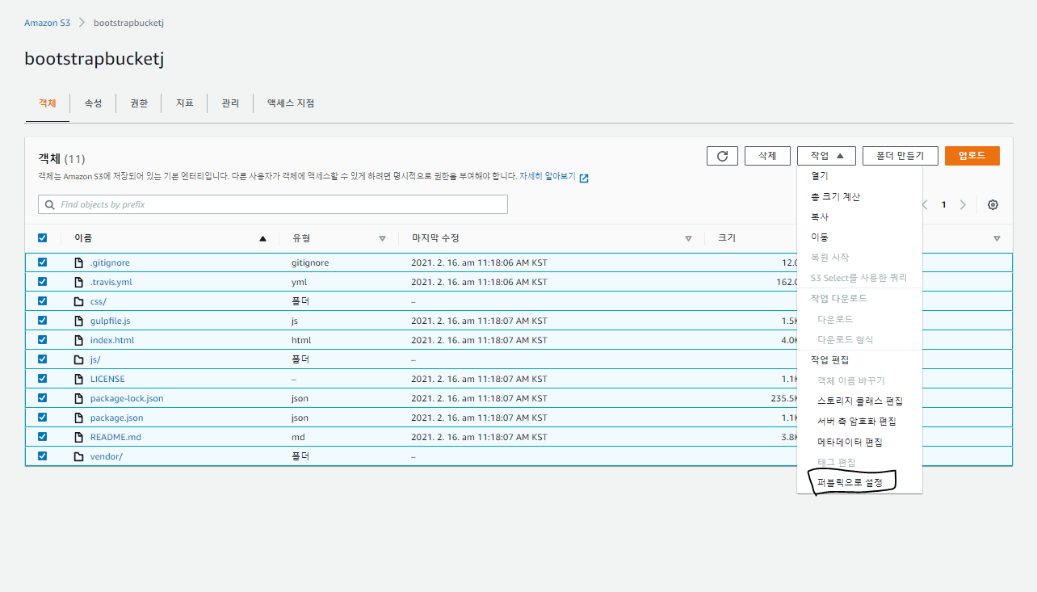Click the 삭제 delete button

point(767,156)
